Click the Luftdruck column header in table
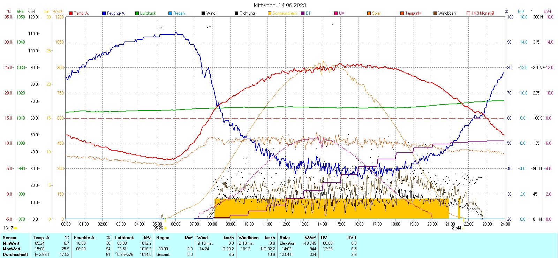 tap(125, 238)
